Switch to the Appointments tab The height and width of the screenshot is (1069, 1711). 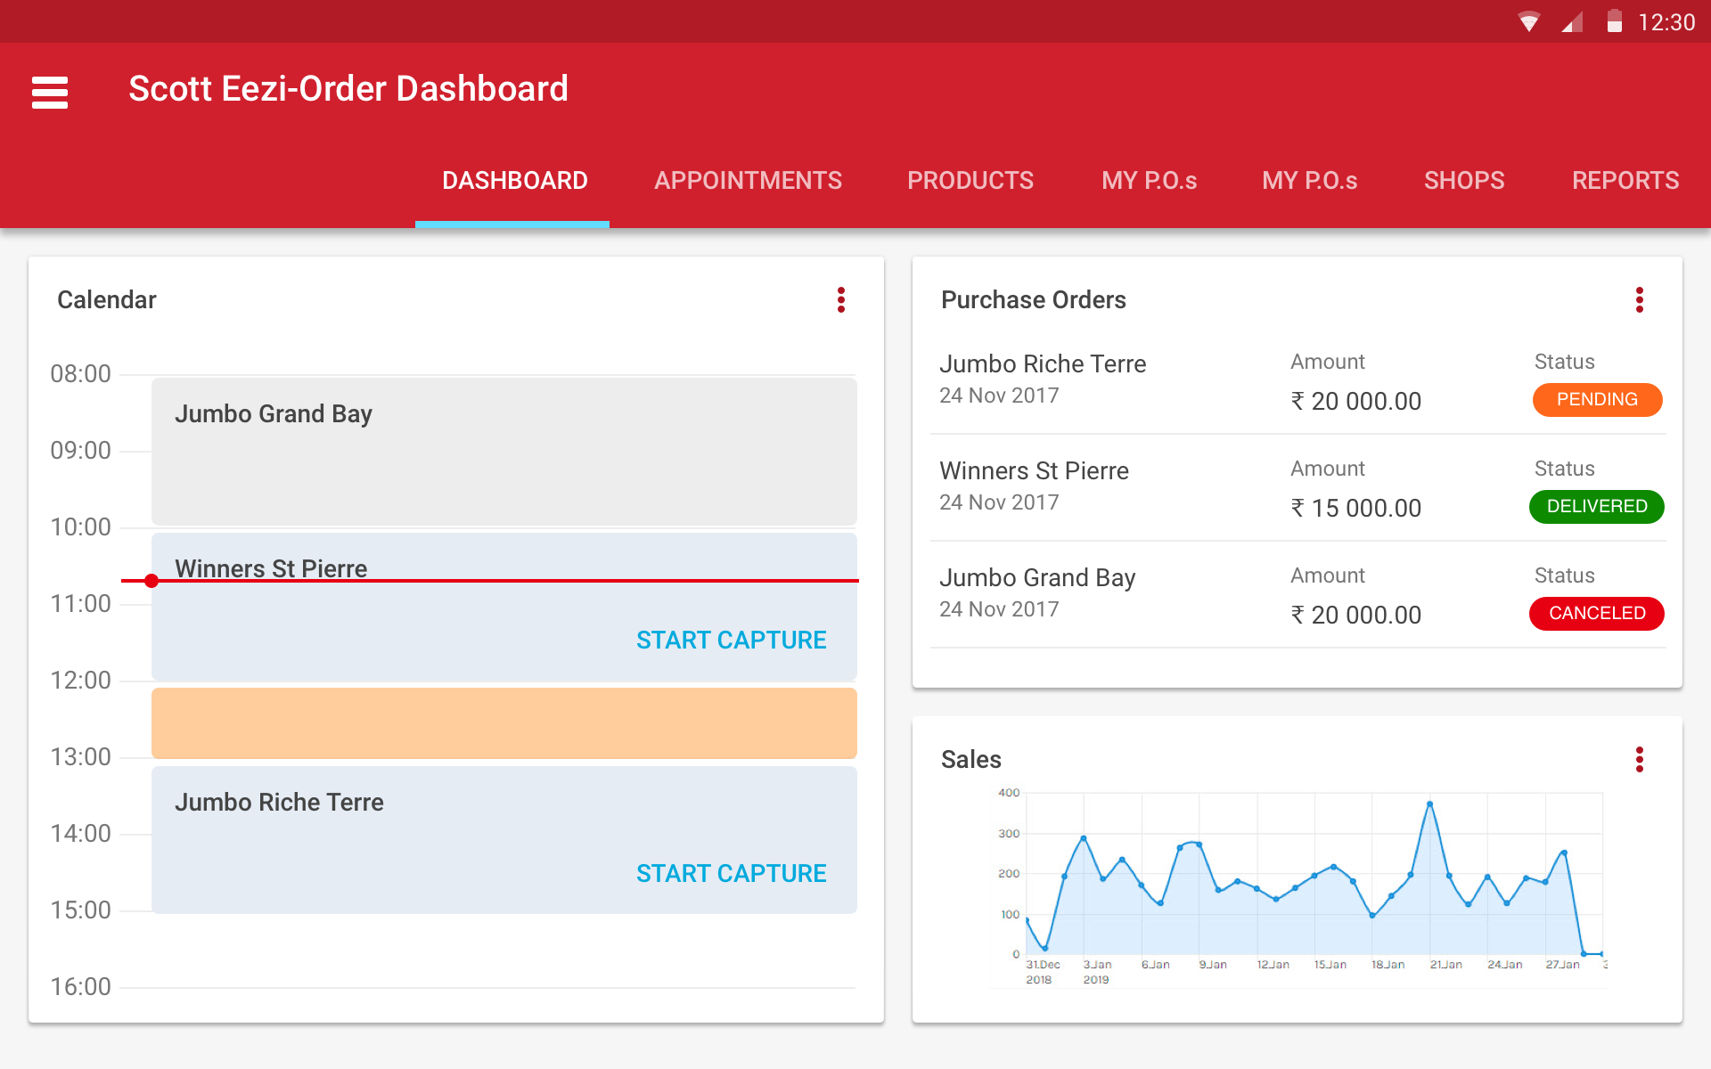(748, 181)
